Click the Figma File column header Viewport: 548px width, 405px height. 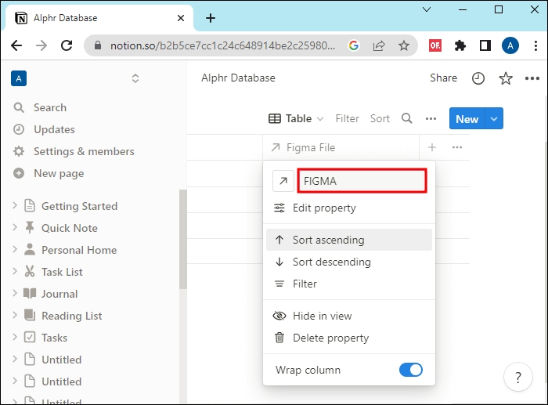point(341,147)
